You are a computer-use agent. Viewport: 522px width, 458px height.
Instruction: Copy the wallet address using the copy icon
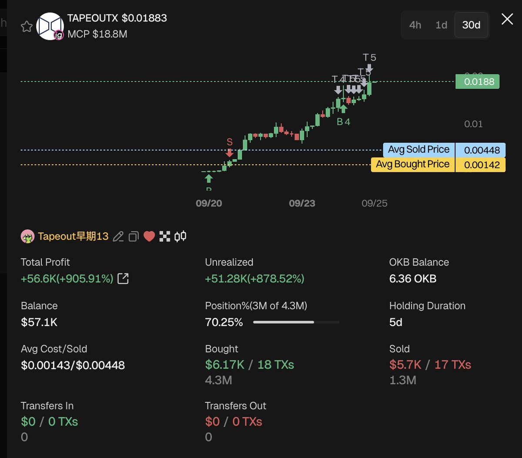coord(134,237)
